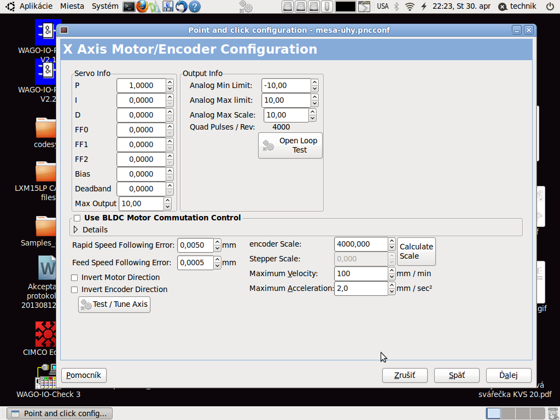560x420 pixels.
Task: Open the Aplikácie menu
Action: [x=36, y=7]
